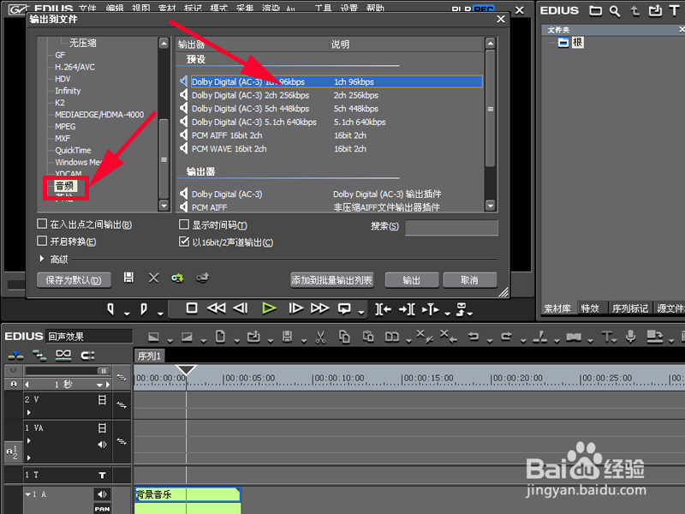Click the Stop playback icon
Image resolution: width=685 pixels, height=514 pixels.
pyautogui.click(x=190, y=309)
